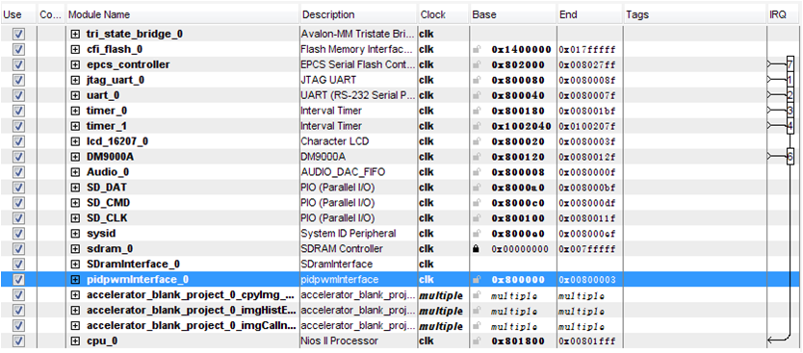Click lock icon beside pidpwmInterface_0 base address
Screen dimensions: 803x353
click(477, 280)
